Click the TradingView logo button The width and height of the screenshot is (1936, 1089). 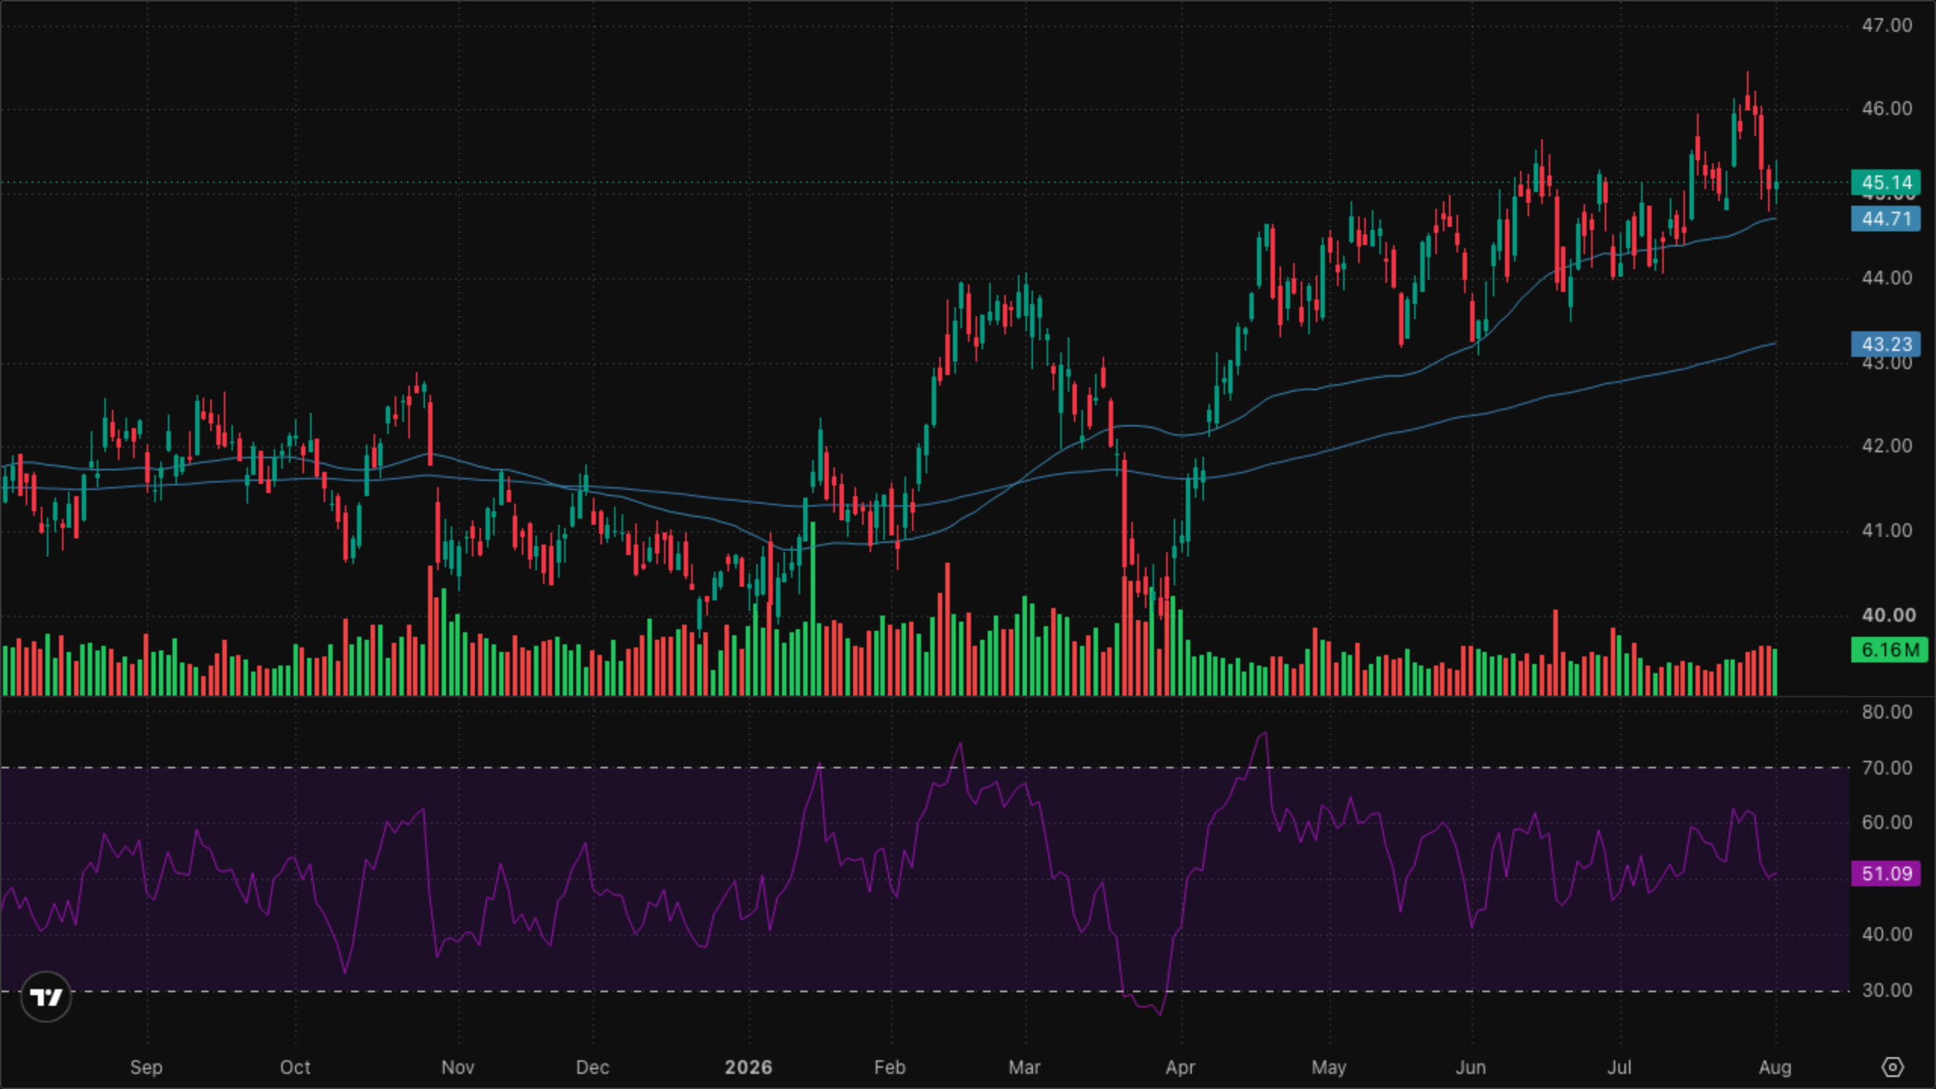[x=46, y=997]
